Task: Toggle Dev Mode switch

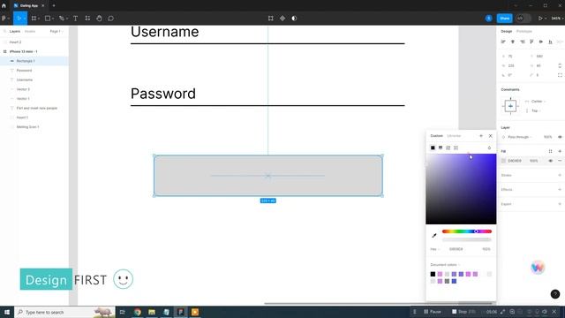Action: [524, 19]
